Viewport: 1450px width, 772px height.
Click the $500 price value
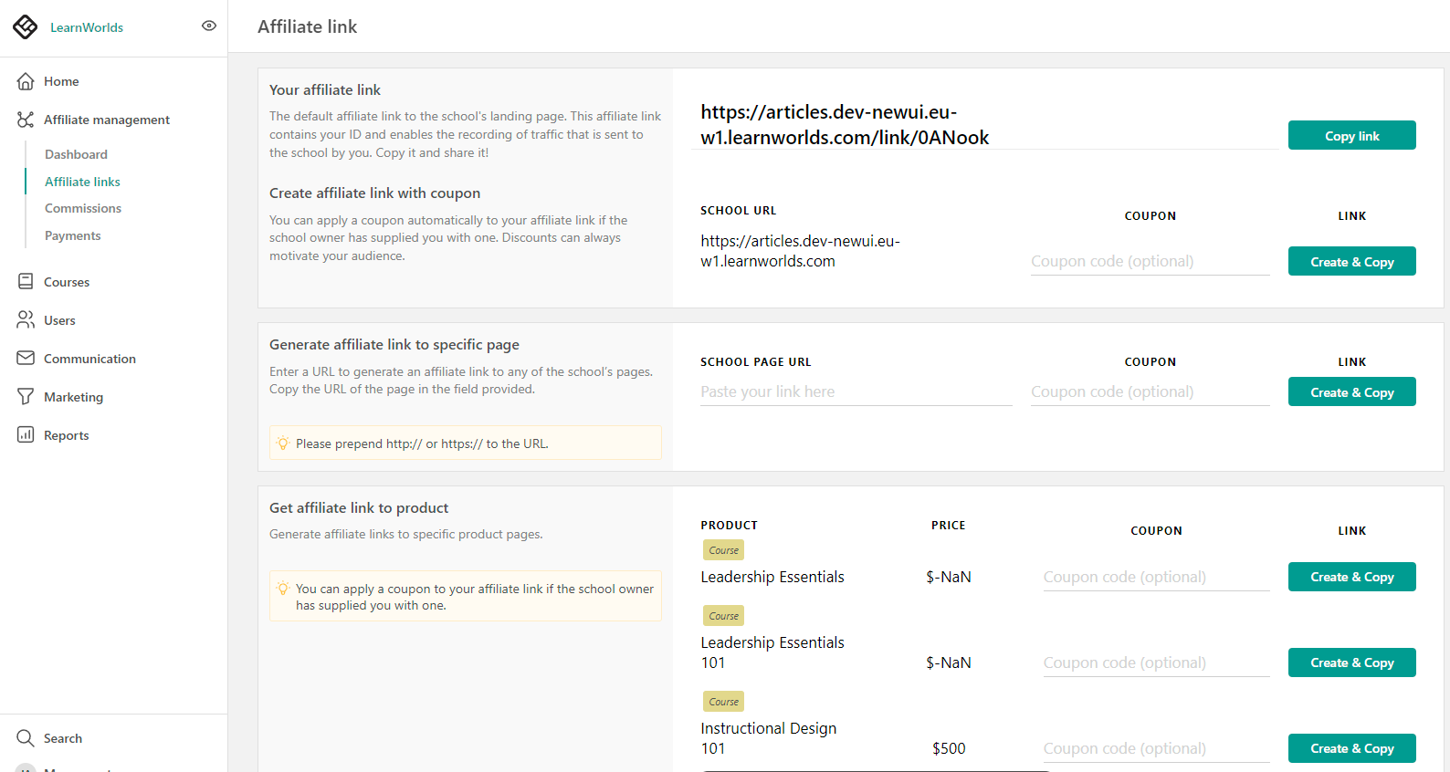click(x=949, y=748)
